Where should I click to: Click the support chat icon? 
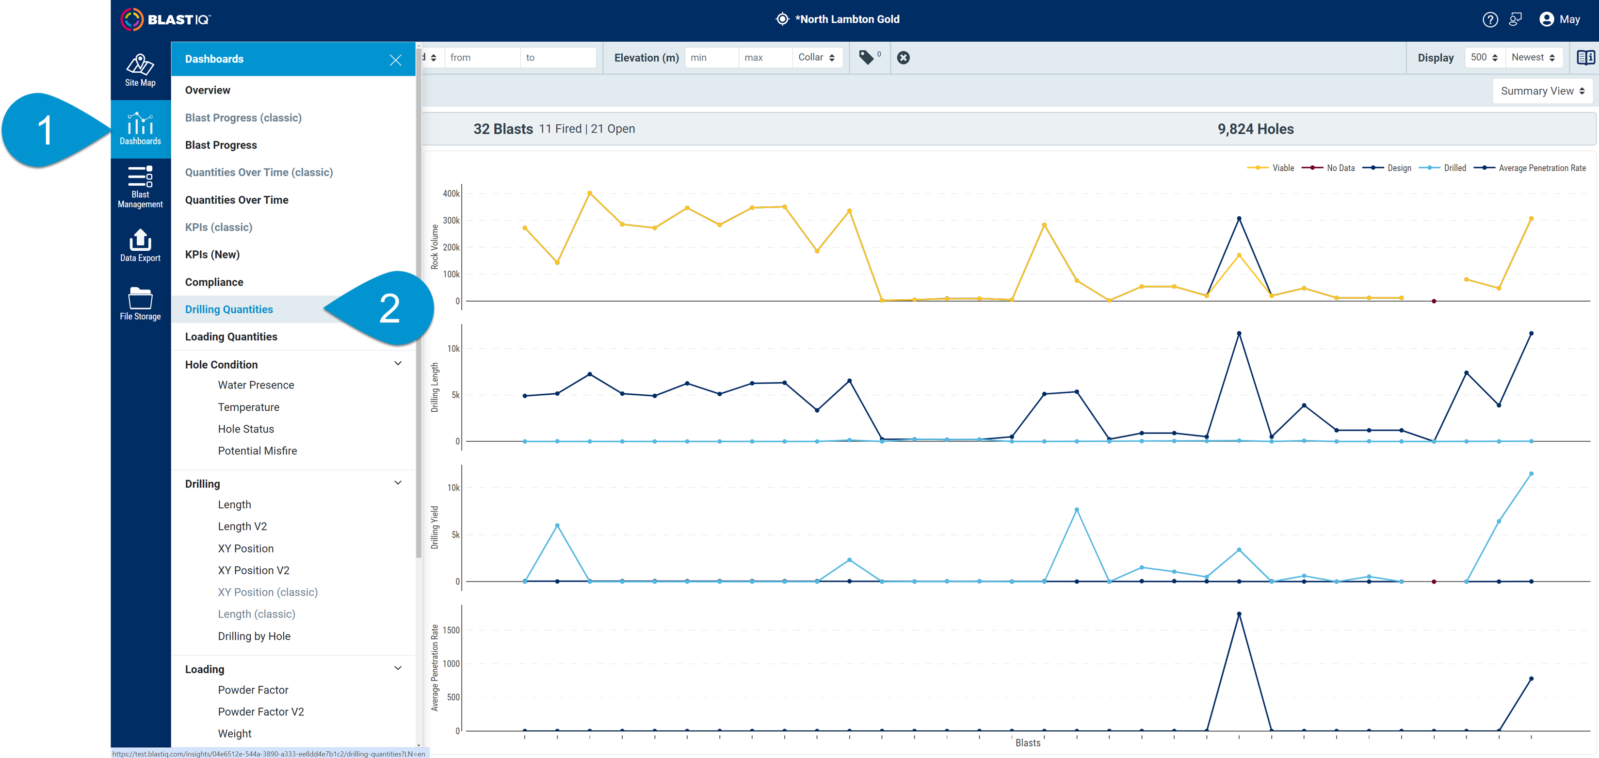[x=1515, y=20]
